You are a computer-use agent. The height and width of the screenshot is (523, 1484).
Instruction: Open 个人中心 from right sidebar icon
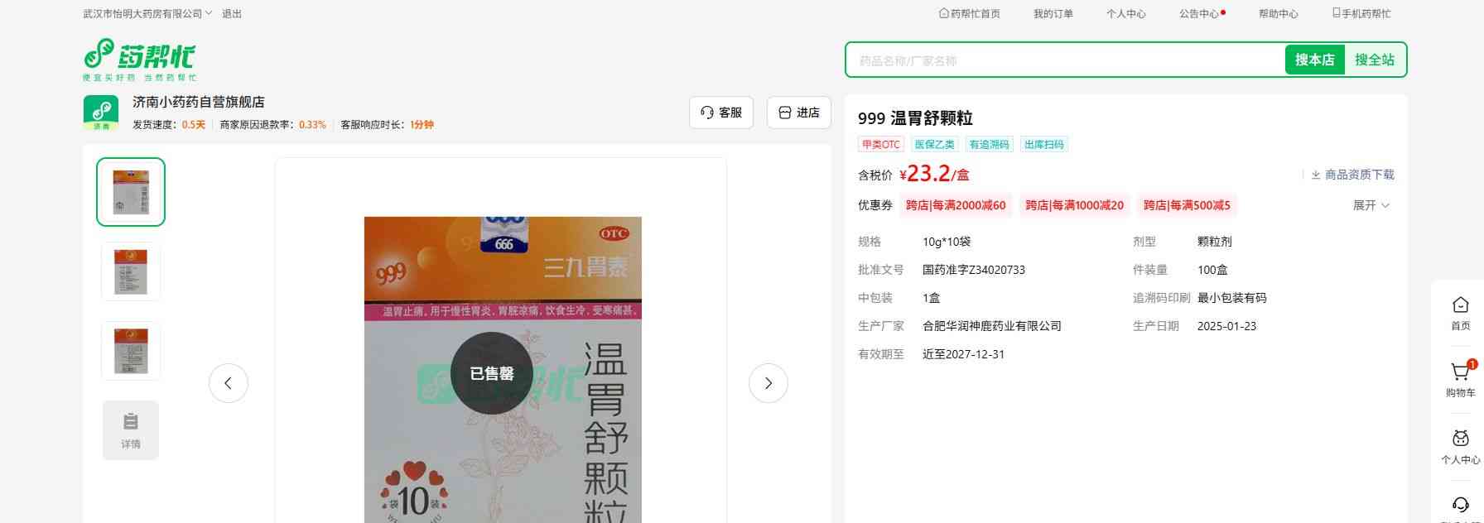coord(1460,440)
